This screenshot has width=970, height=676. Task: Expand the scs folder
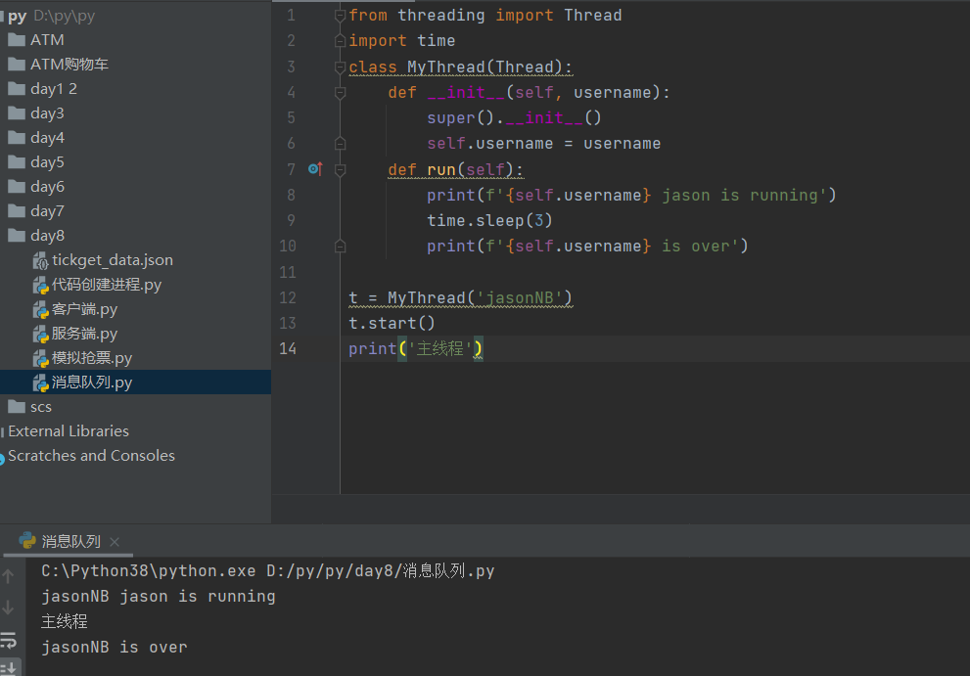(40, 407)
